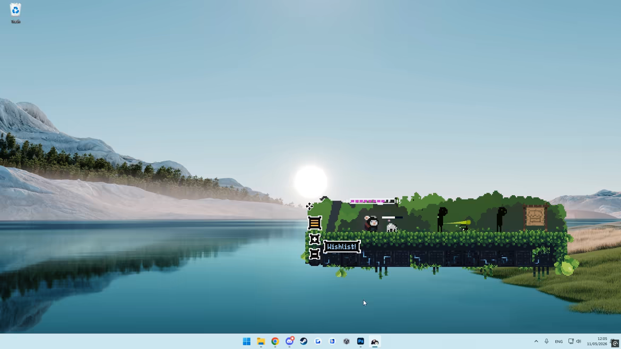Click the running game's taskbar icon
Image resolution: width=621 pixels, height=349 pixels.
click(x=375, y=342)
